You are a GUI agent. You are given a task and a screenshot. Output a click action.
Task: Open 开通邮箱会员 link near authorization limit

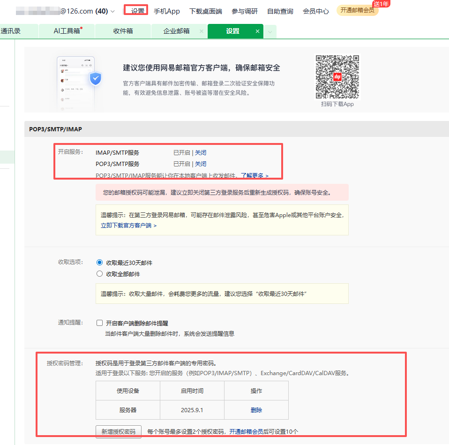tap(246, 431)
